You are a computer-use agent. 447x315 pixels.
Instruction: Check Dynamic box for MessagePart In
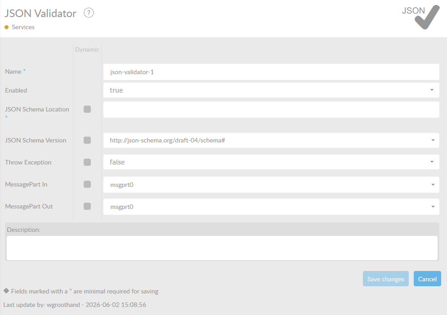(87, 184)
